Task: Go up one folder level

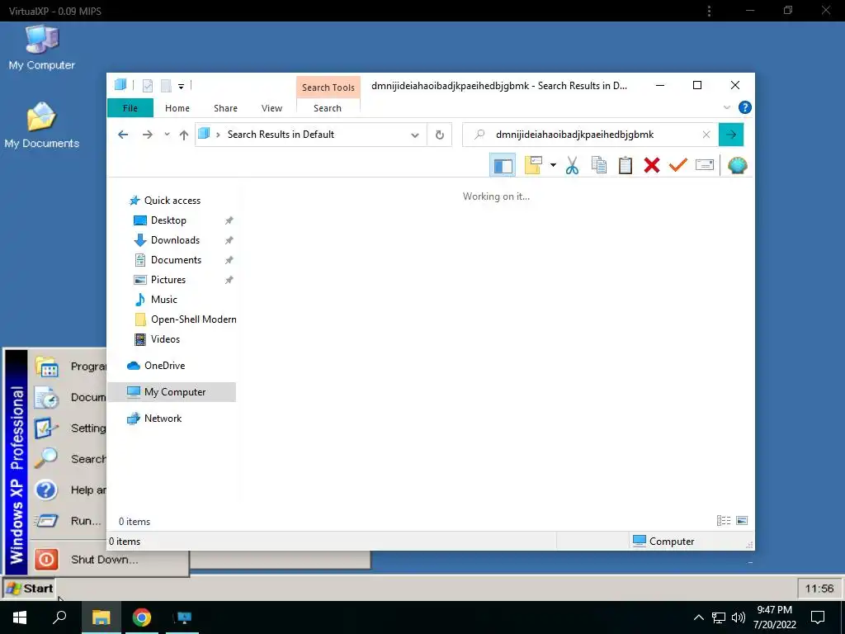Action: click(184, 135)
